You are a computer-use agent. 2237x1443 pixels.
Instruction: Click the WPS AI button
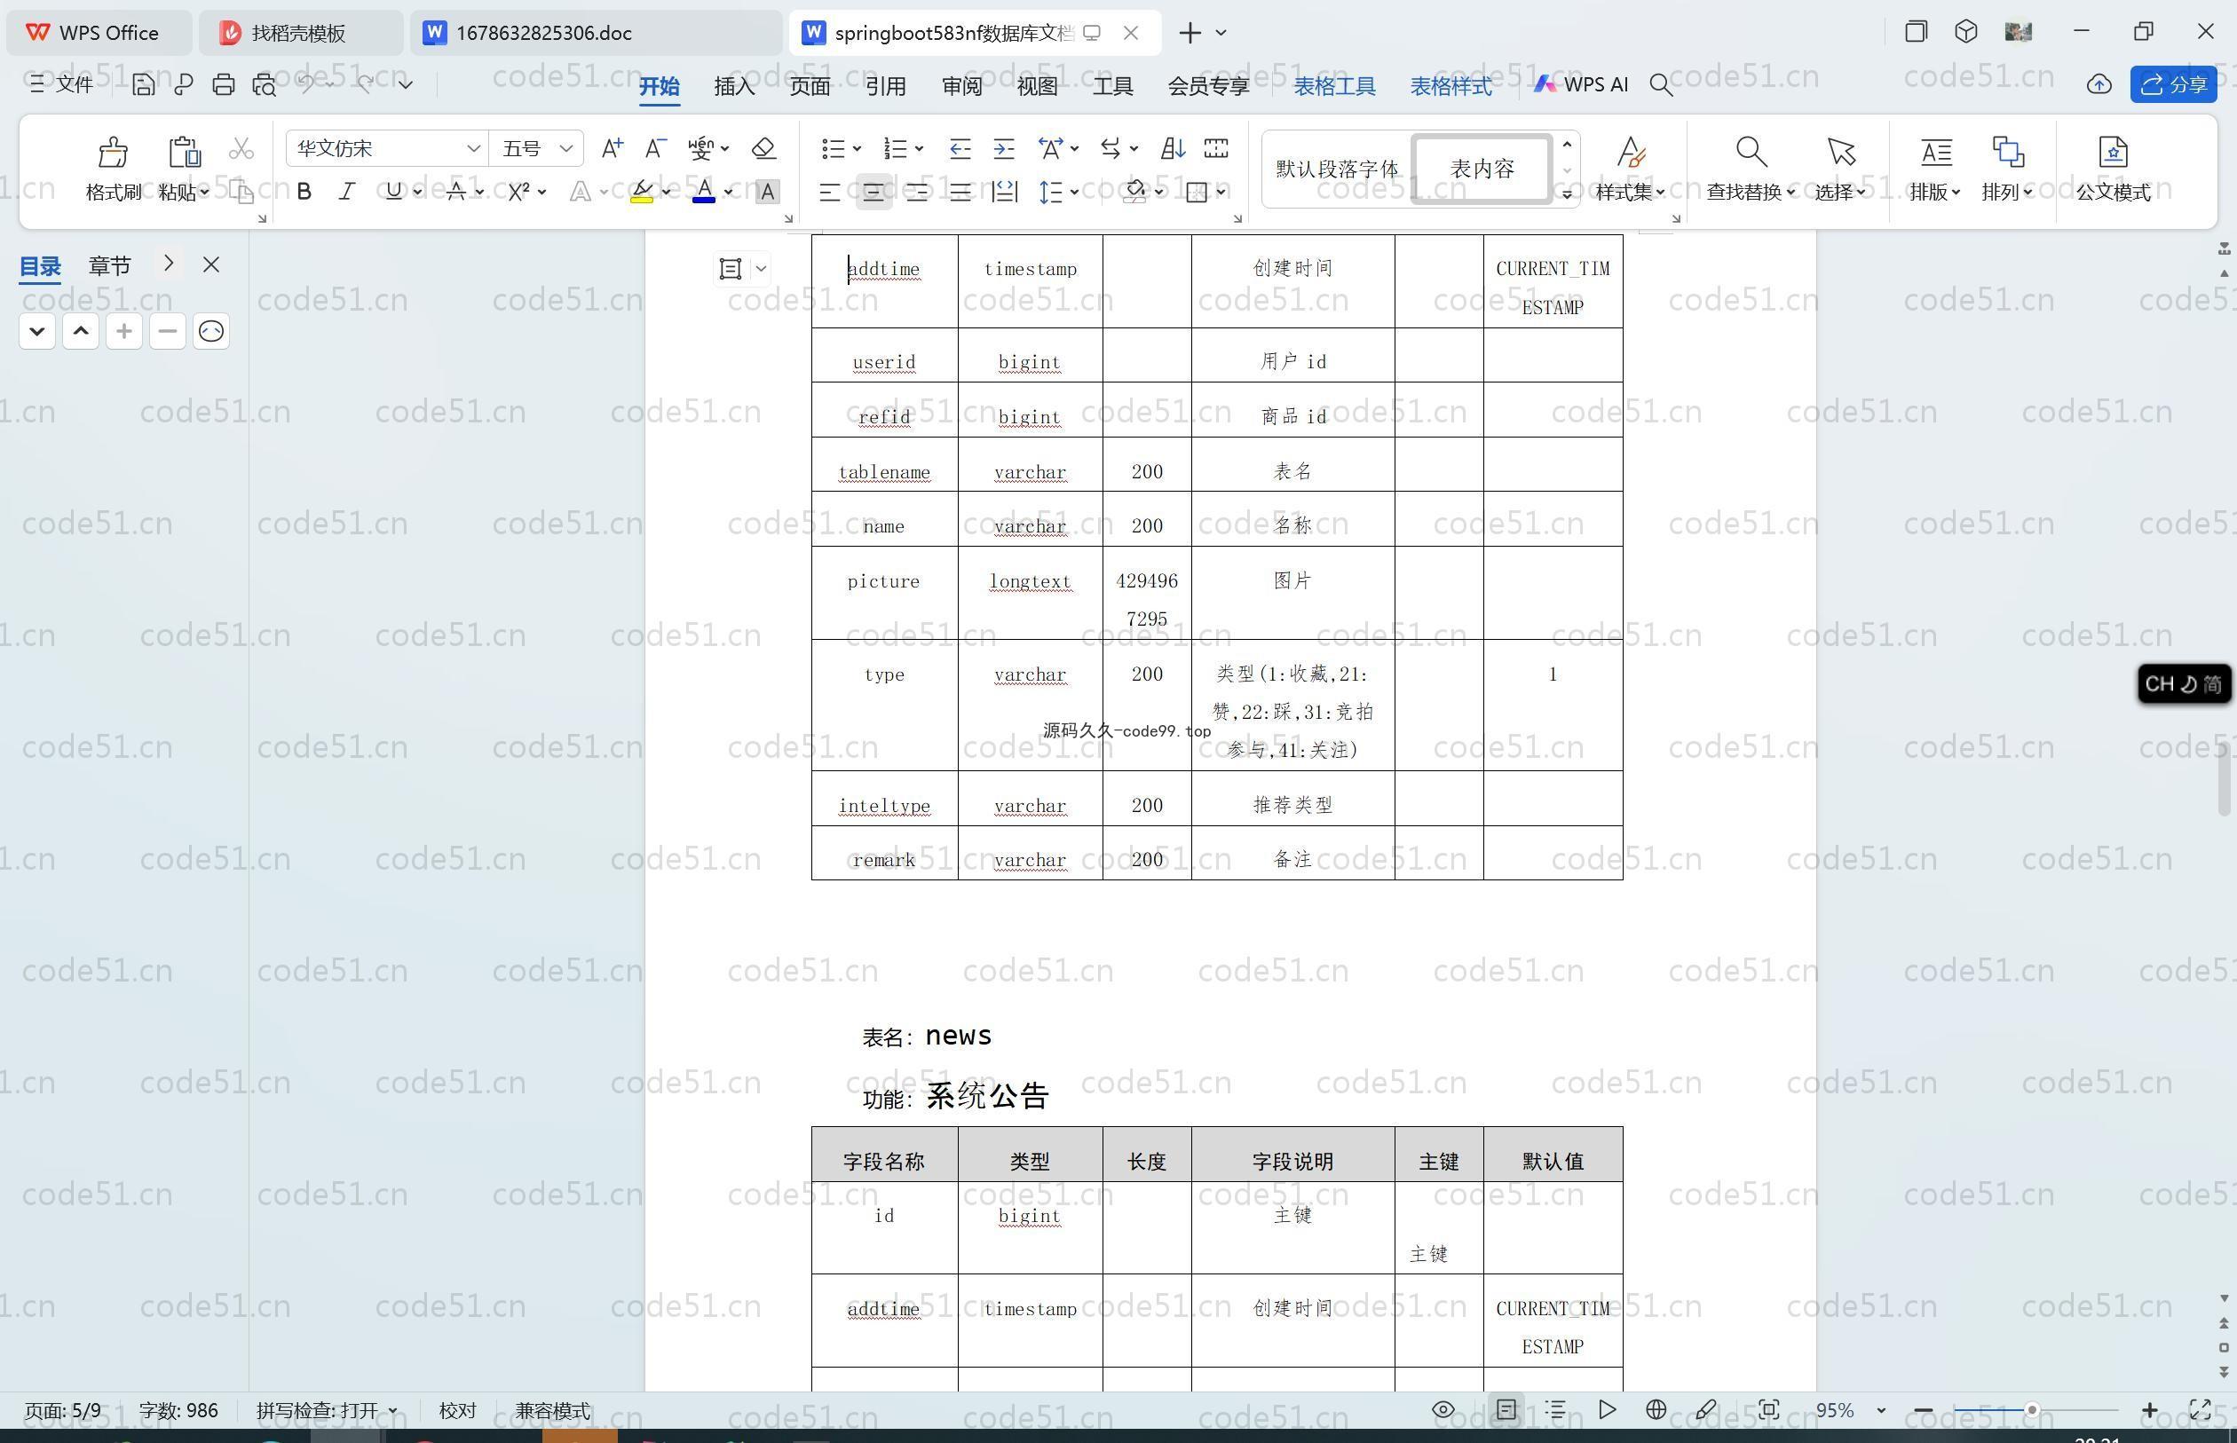1581,85
